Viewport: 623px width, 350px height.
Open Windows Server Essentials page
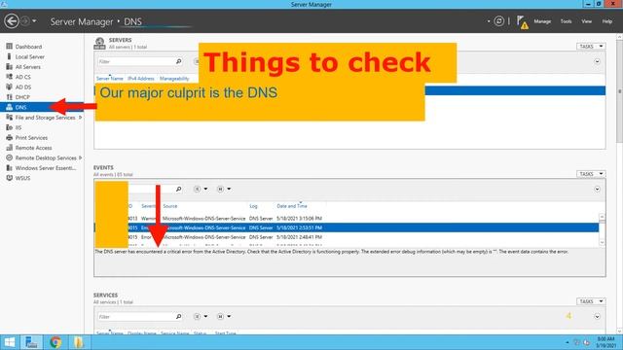click(x=46, y=168)
